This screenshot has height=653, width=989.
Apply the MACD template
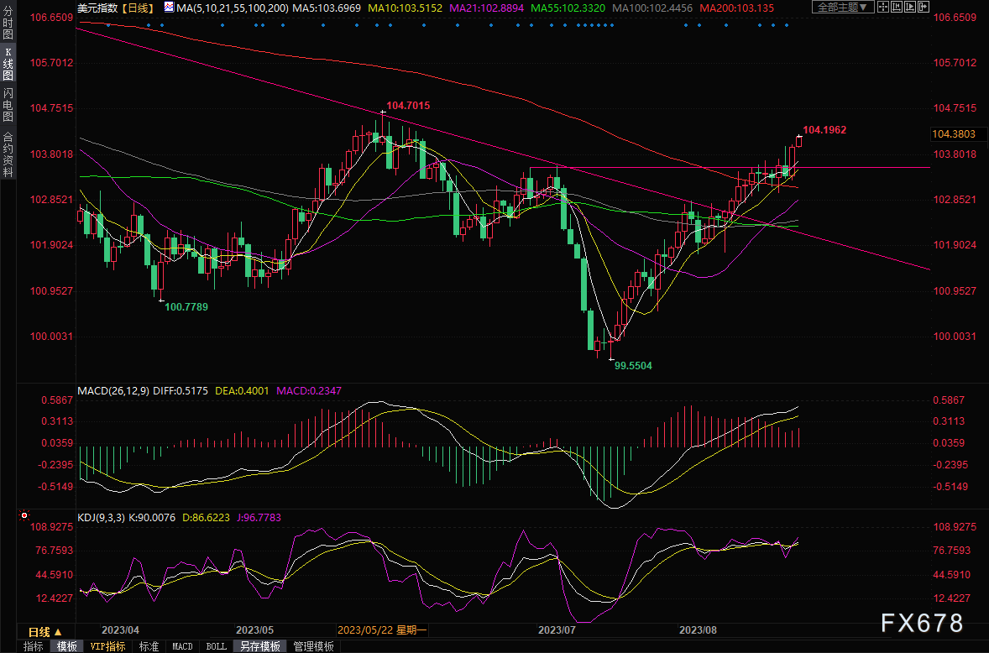(182, 646)
